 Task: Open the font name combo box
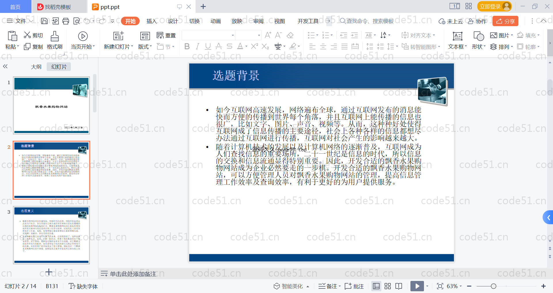209,35
